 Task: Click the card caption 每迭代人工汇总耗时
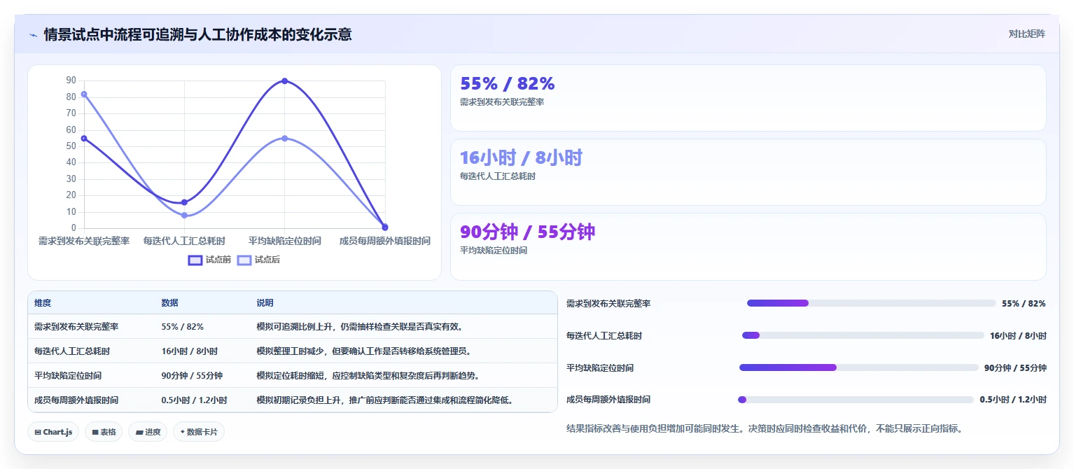[498, 176]
